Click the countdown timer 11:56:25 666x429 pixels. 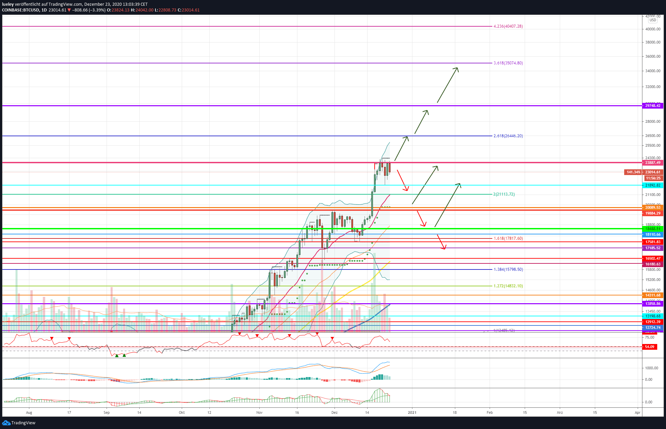point(653,178)
